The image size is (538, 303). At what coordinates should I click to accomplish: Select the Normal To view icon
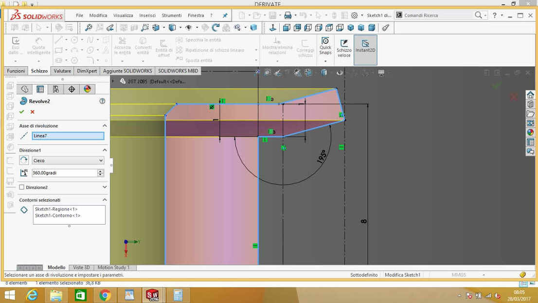[273, 28]
